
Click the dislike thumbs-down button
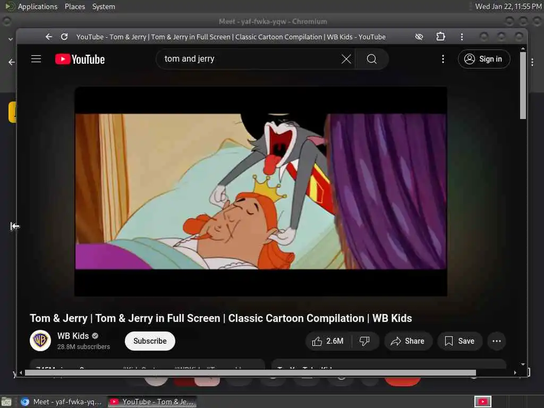pyautogui.click(x=364, y=341)
